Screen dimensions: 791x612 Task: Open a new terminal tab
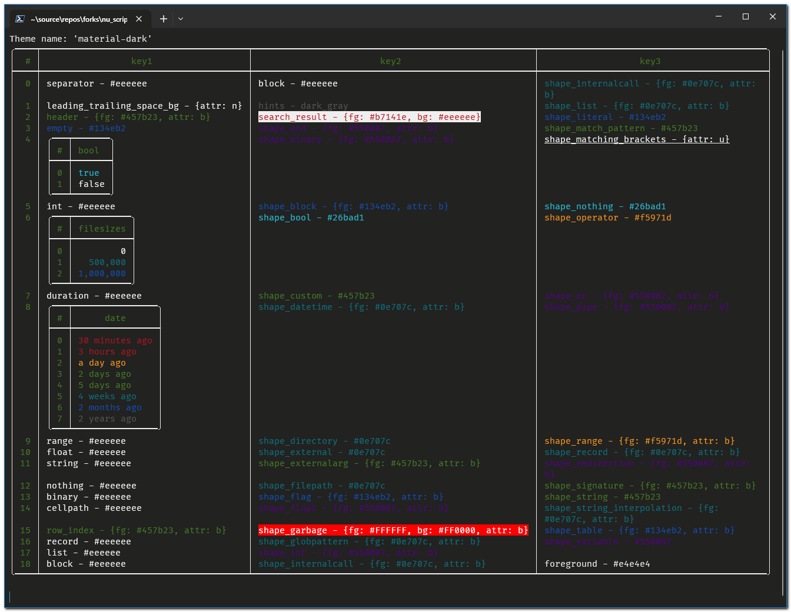(164, 19)
